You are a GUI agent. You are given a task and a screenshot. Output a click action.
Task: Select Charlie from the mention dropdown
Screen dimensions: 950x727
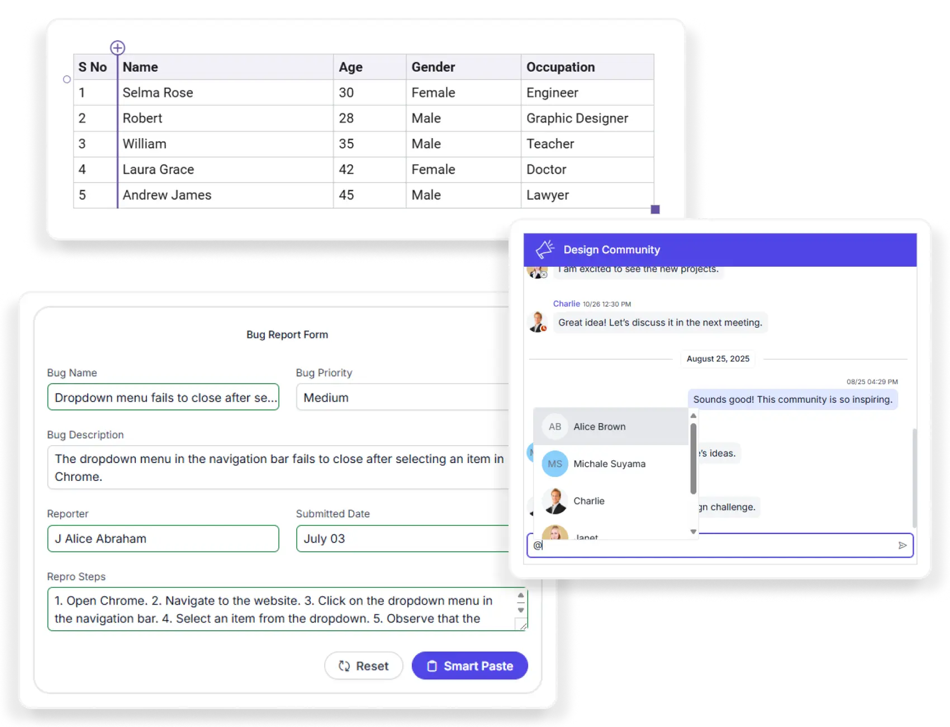pyautogui.click(x=588, y=501)
